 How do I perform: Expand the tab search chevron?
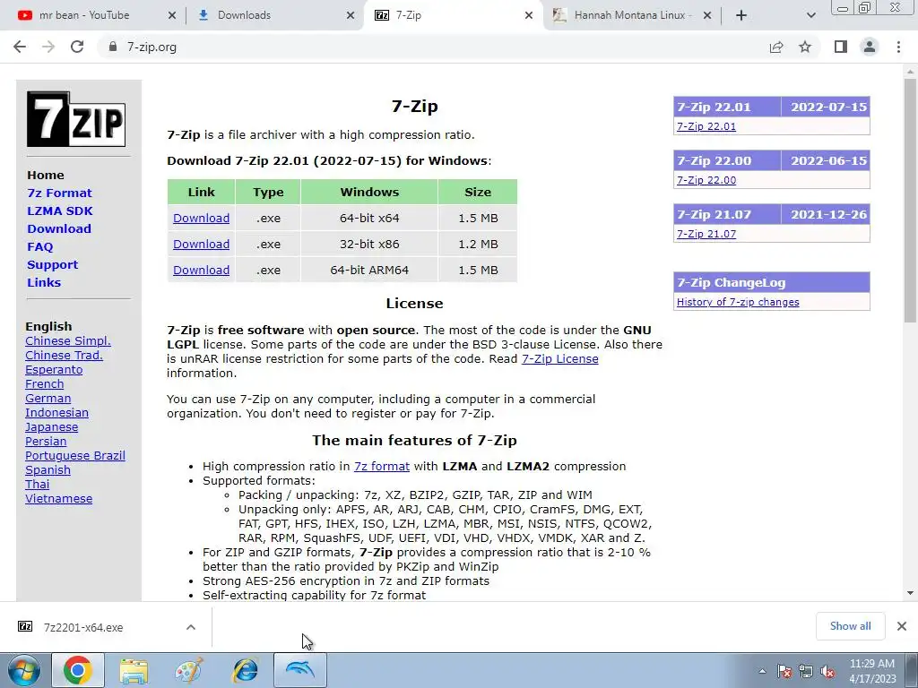click(x=810, y=15)
